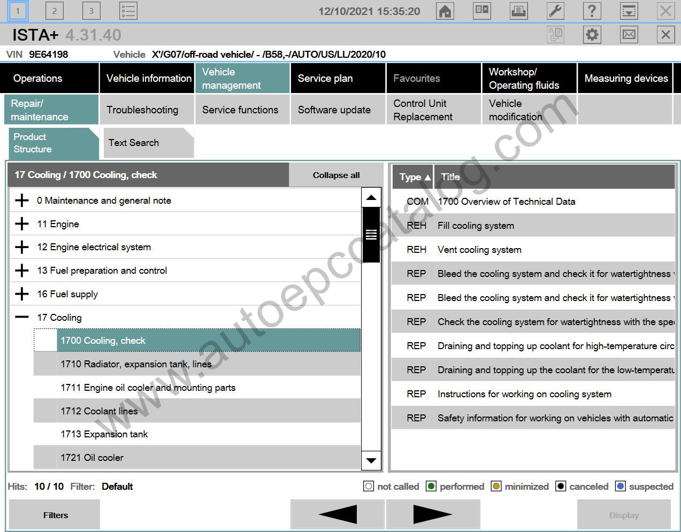Screen dimensions: 681x532
Task: Select Draining and topping up high-temperature circuit row
Action: click(x=533, y=346)
